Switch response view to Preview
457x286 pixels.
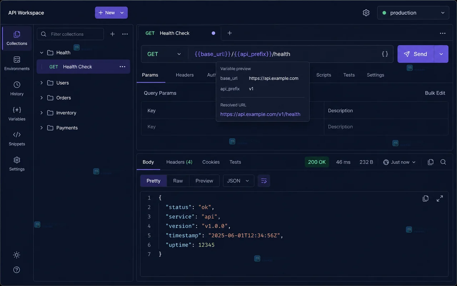pyautogui.click(x=204, y=181)
